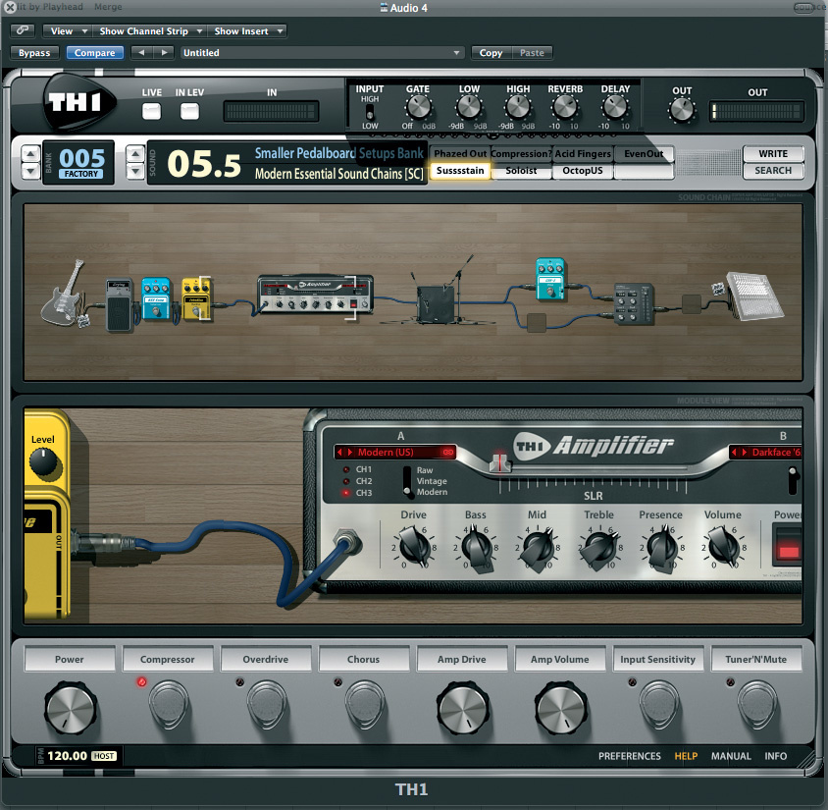The image size is (828, 810).
Task: Select the grey wah pedal in the sound chain
Action: 119,305
